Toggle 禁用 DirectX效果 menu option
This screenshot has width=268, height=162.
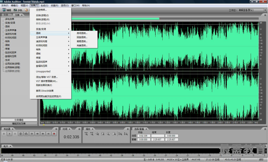[51, 91]
